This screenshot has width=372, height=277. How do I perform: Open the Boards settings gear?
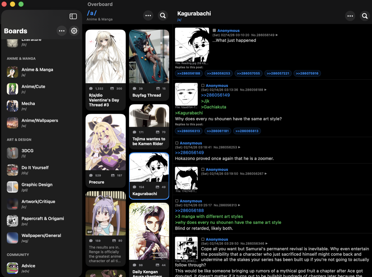pyautogui.click(x=74, y=31)
